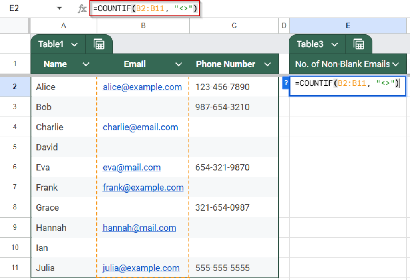Image resolution: width=410 pixels, height=280 pixels.
Task: Open the Phone Number column dropdown
Action: [267, 64]
